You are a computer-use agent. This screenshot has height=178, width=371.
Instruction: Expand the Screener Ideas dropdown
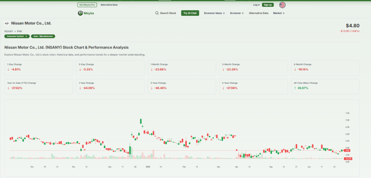click(214, 13)
